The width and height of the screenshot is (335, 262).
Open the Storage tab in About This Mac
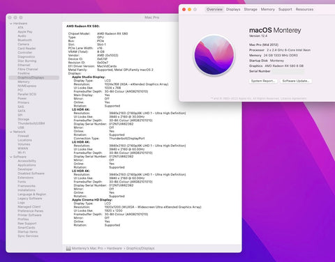(251, 9)
